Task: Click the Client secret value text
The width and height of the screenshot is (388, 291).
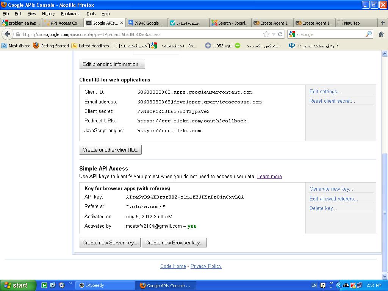Action: pyautogui.click(x=173, y=111)
